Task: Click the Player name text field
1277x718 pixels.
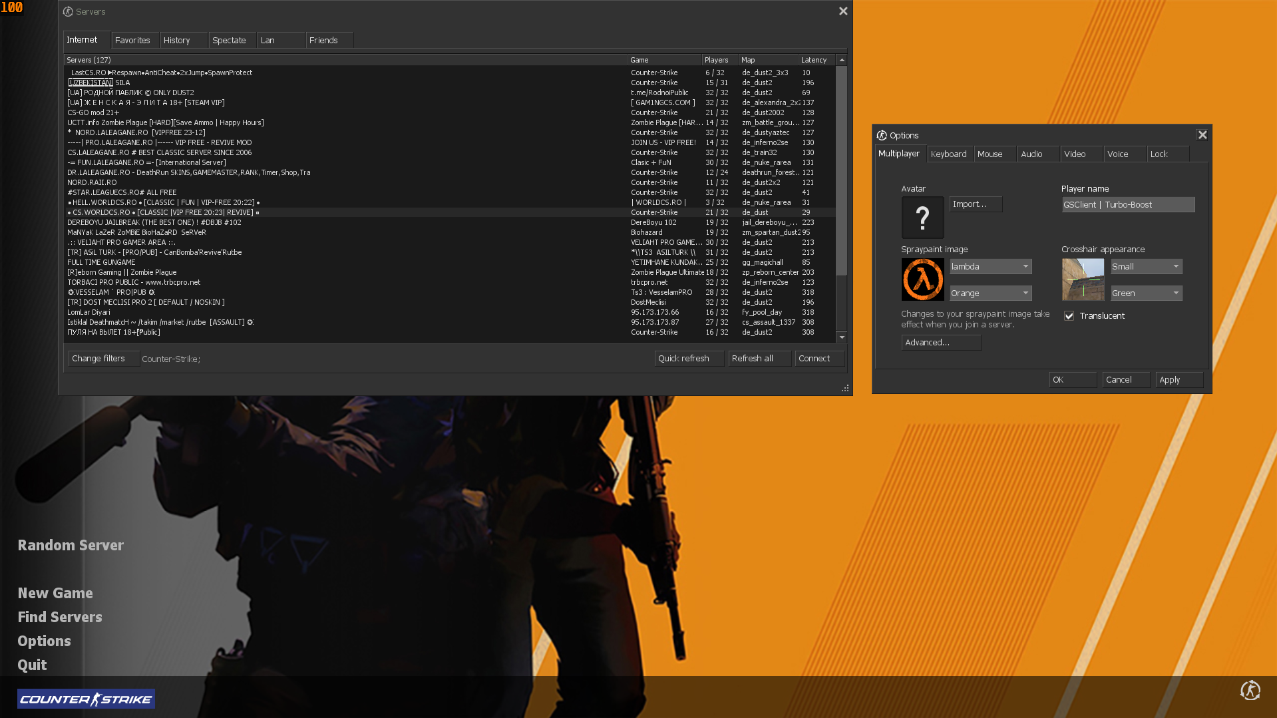Action: tap(1127, 204)
